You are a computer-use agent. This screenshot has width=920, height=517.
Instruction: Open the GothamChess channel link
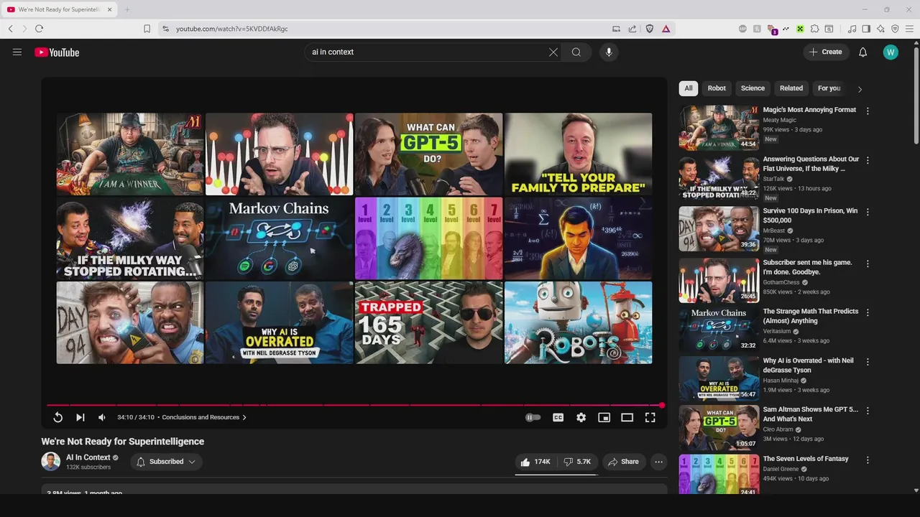point(781,282)
